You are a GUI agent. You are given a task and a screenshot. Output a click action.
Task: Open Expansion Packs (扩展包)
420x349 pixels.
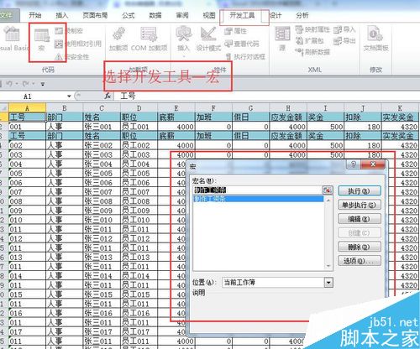click(x=310, y=41)
